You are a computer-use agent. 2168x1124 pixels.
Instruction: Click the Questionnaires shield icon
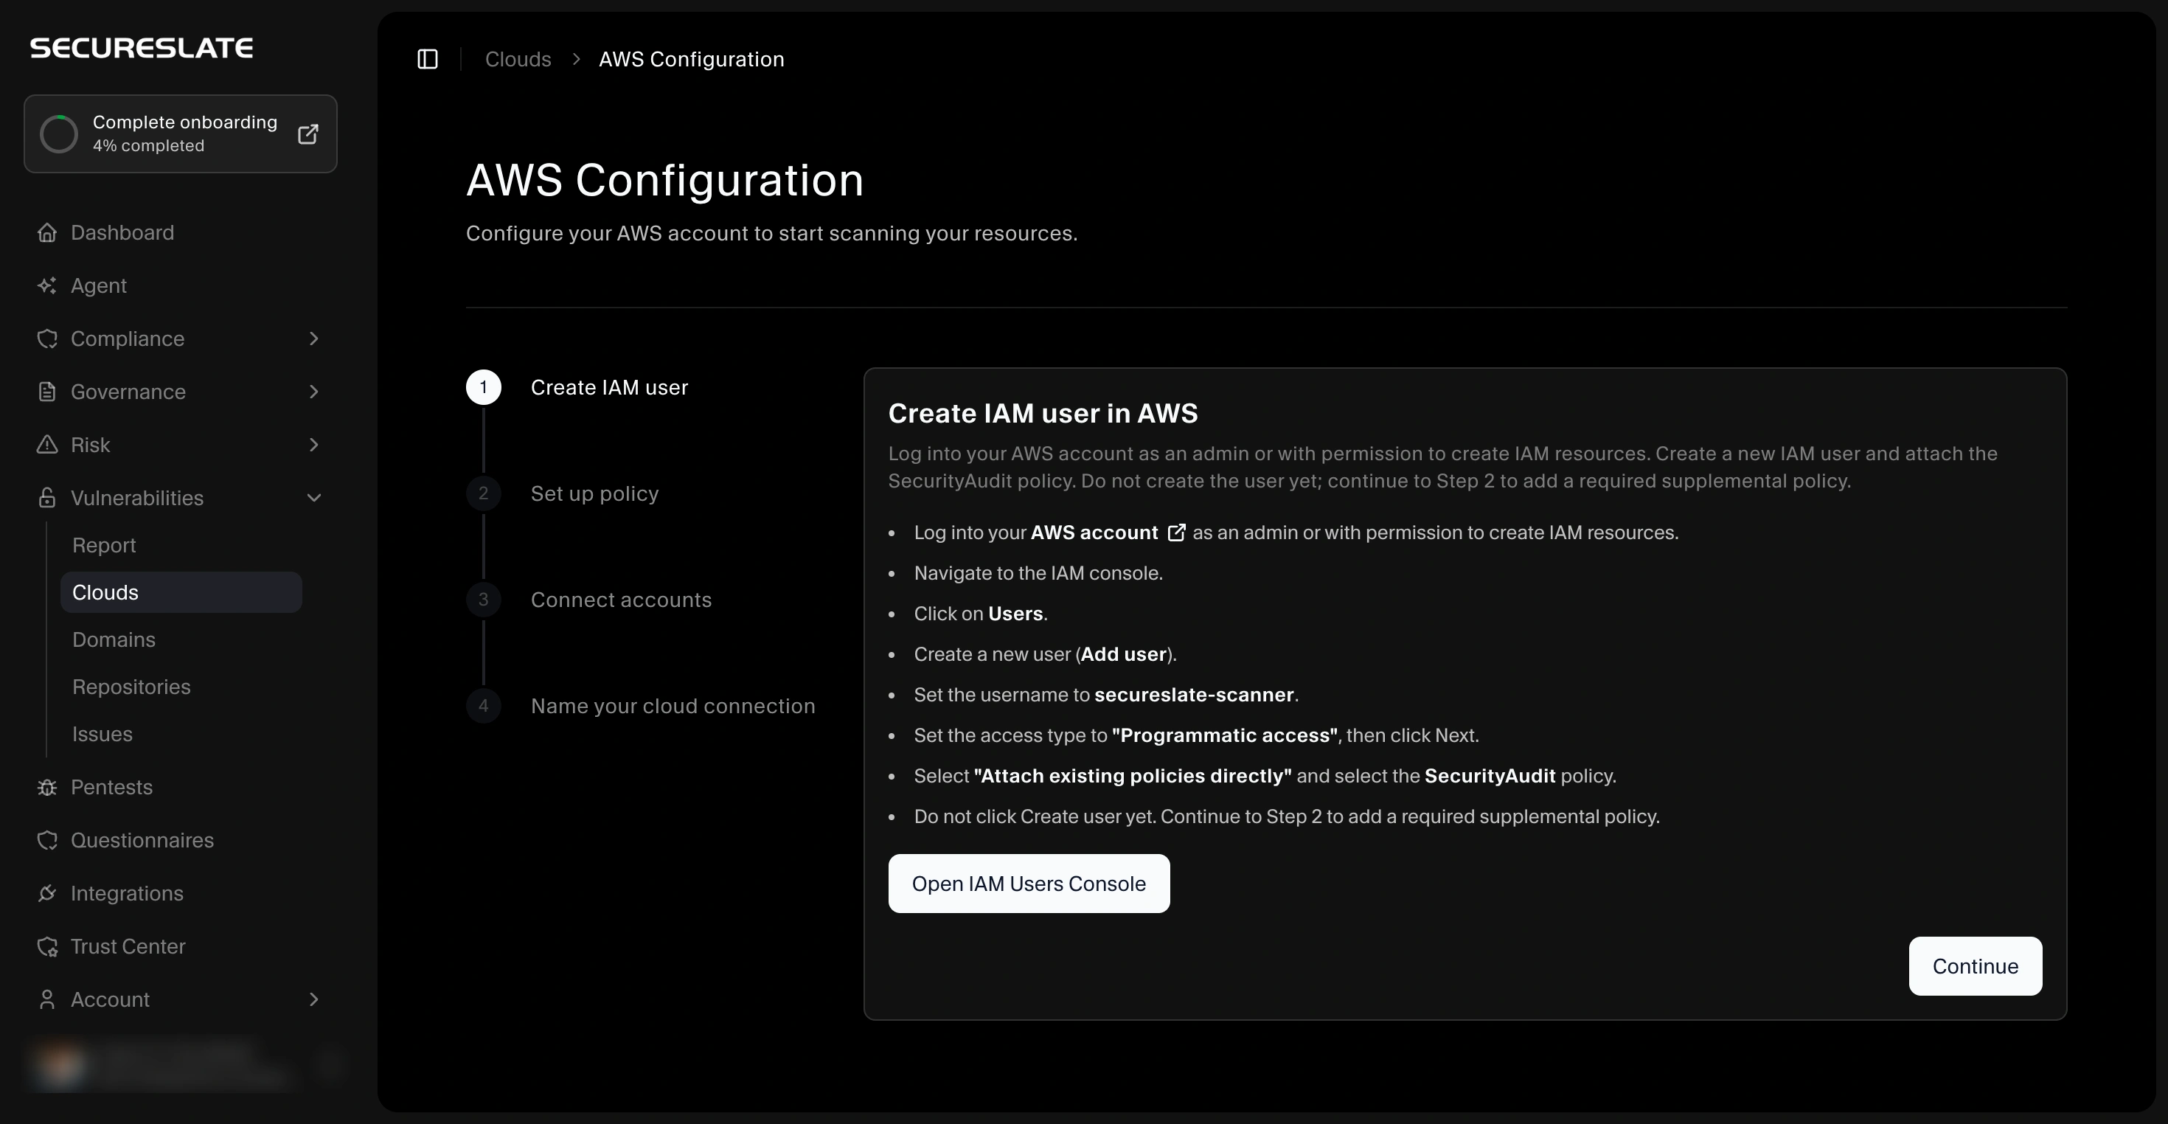point(47,840)
